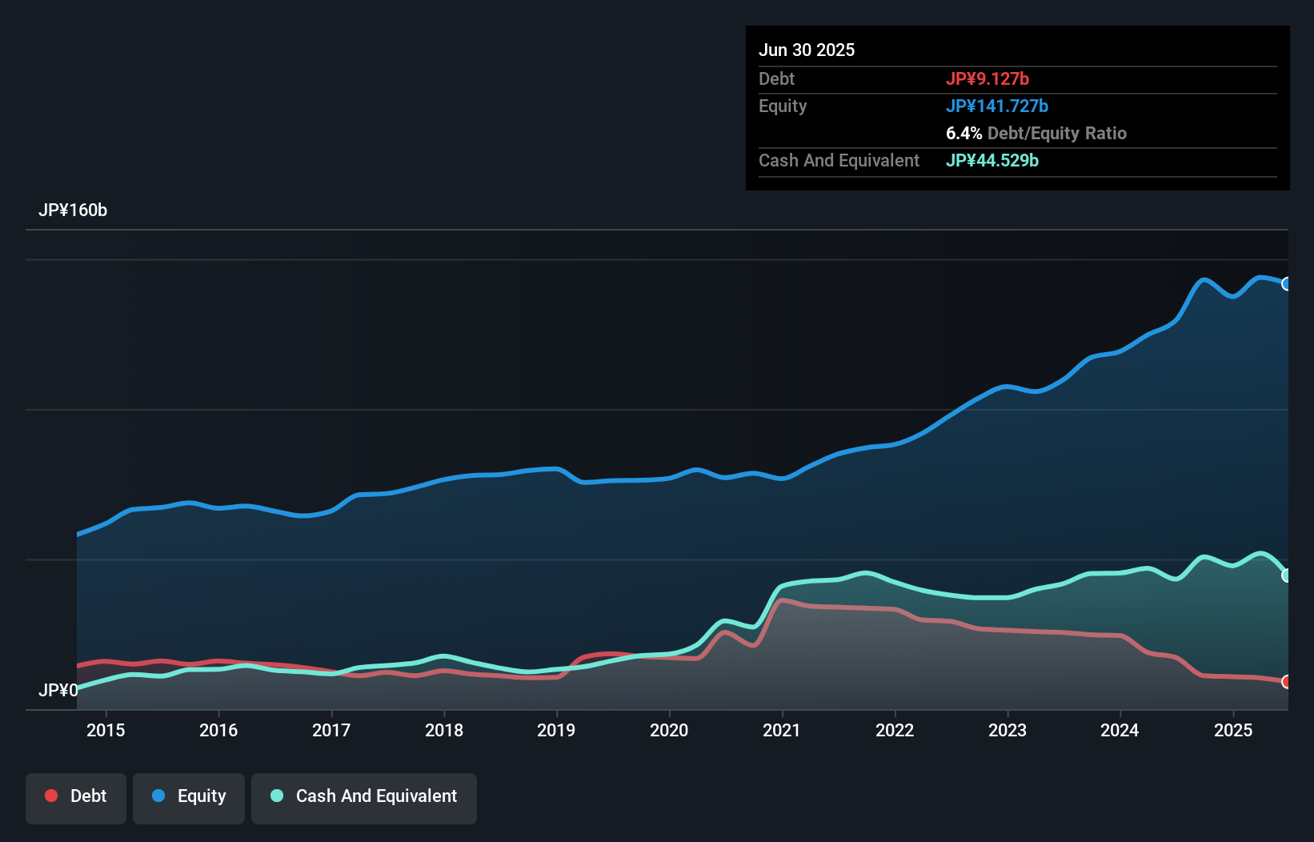
Task: Click the 2025 x-axis label
Action: [1233, 730]
